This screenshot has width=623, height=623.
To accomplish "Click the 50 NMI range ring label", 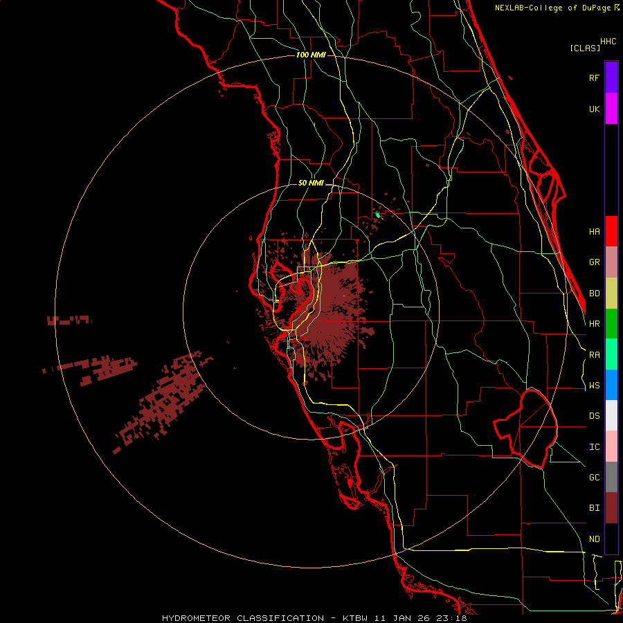I will [311, 183].
